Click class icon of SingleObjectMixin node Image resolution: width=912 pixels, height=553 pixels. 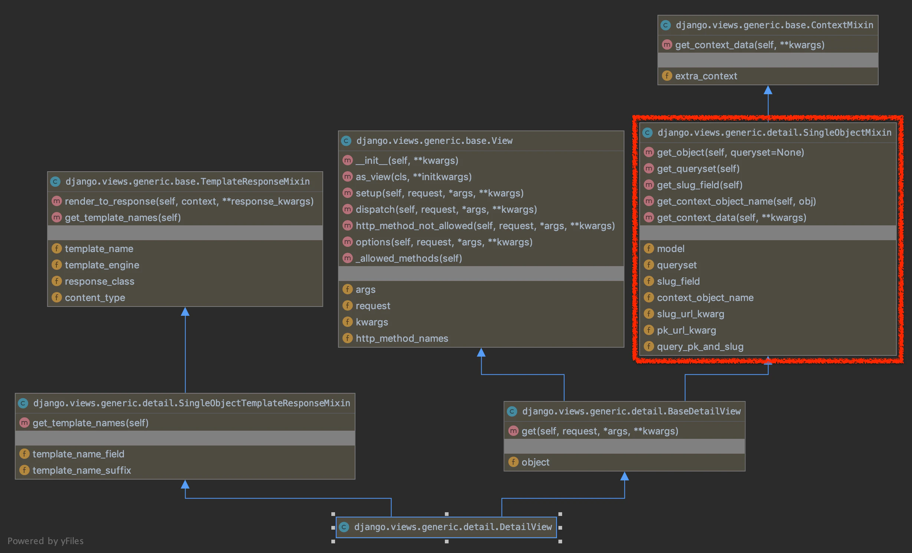pos(647,133)
